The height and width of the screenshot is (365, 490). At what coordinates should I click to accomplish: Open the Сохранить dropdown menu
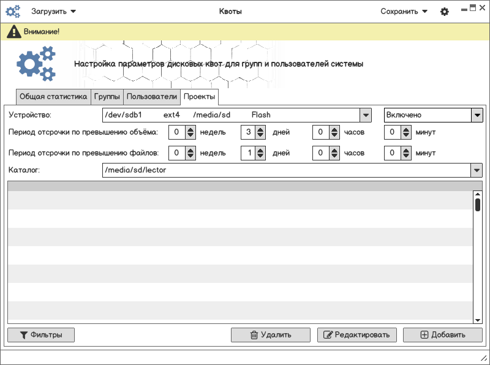[404, 12]
